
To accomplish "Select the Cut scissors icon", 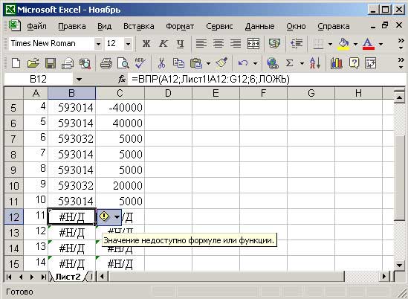I will [x=161, y=63].
